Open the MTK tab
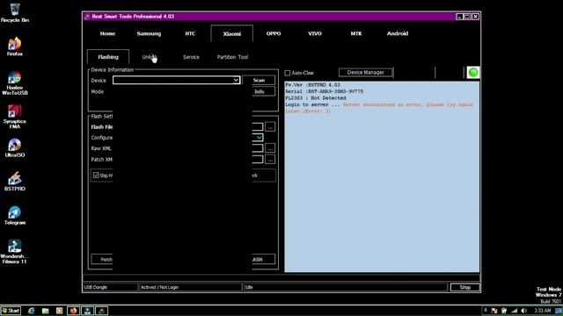Image resolution: width=563 pixels, height=316 pixels. pyautogui.click(x=355, y=33)
